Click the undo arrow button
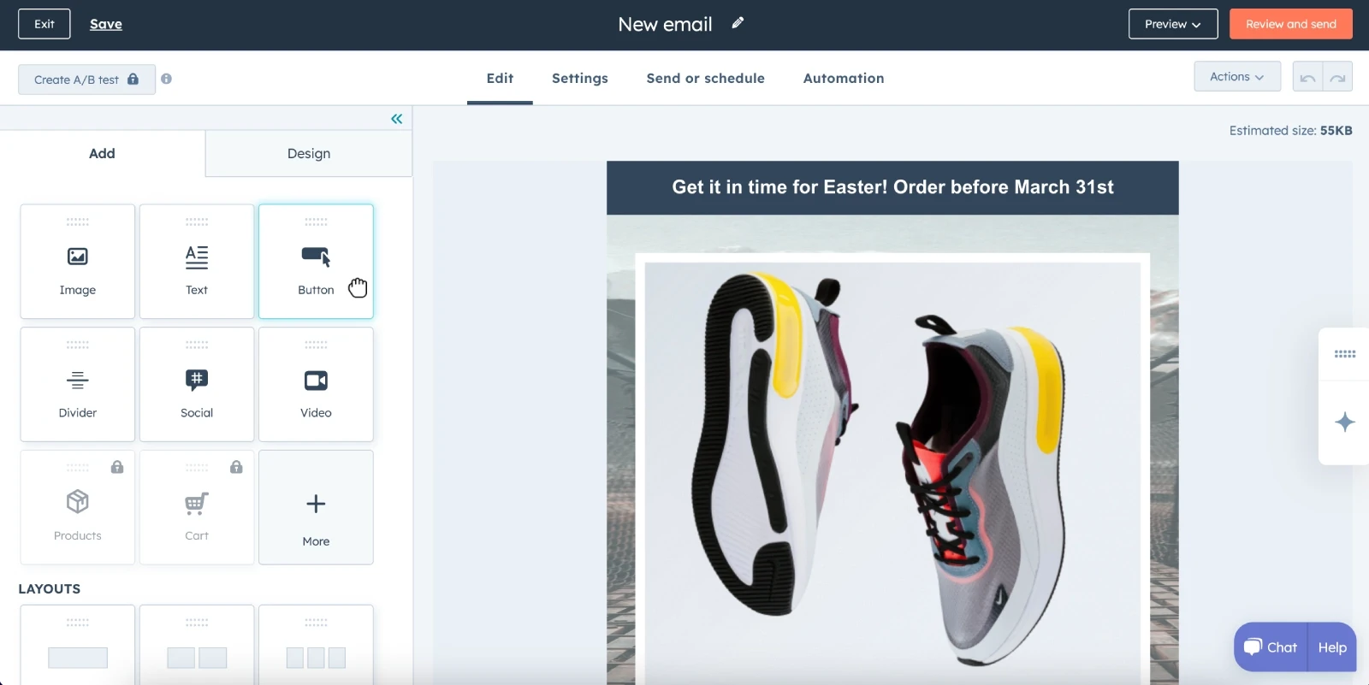Screen dimensions: 1369x685 click(x=1307, y=78)
